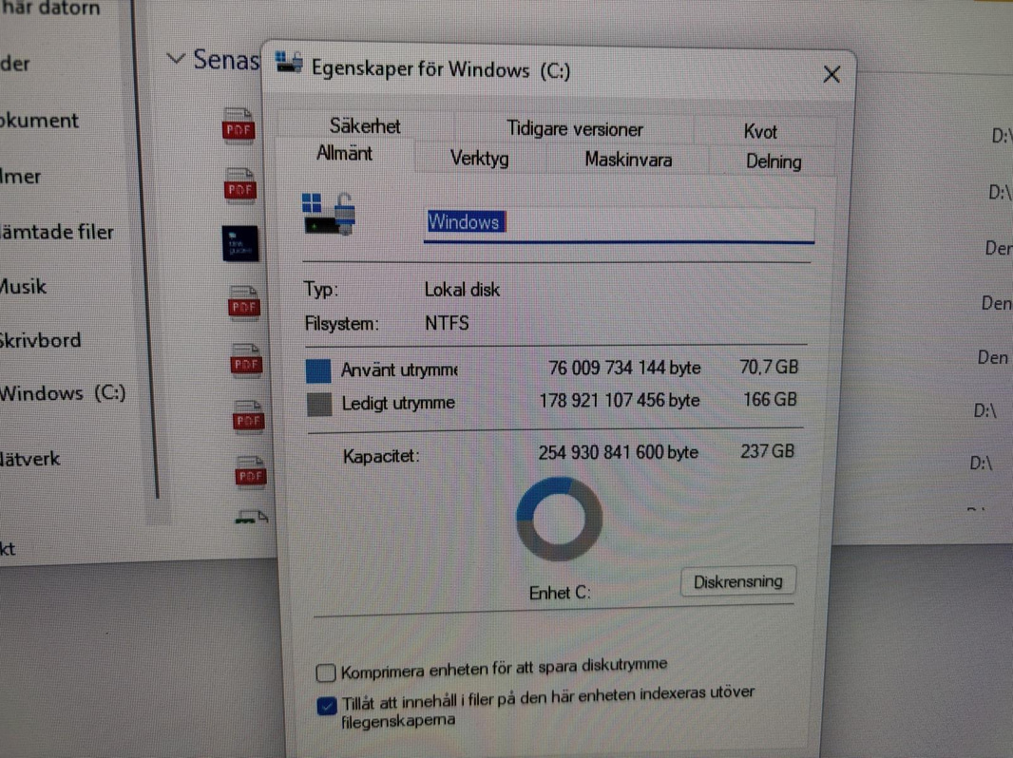Open Nätverk in the Explorer sidebar
This screenshot has height=758, width=1013.
pyautogui.click(x=30, y=459)
